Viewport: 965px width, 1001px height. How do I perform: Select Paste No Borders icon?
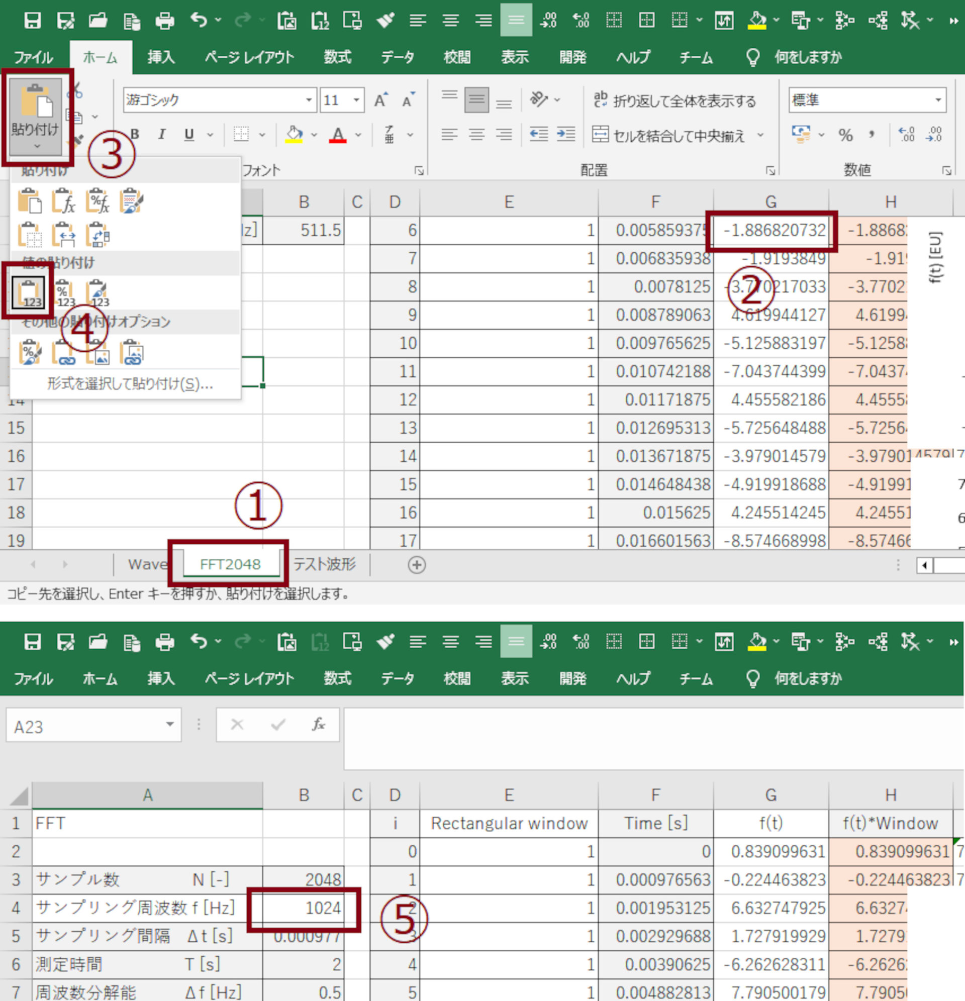pyautogui.click(x=29, y=235)
